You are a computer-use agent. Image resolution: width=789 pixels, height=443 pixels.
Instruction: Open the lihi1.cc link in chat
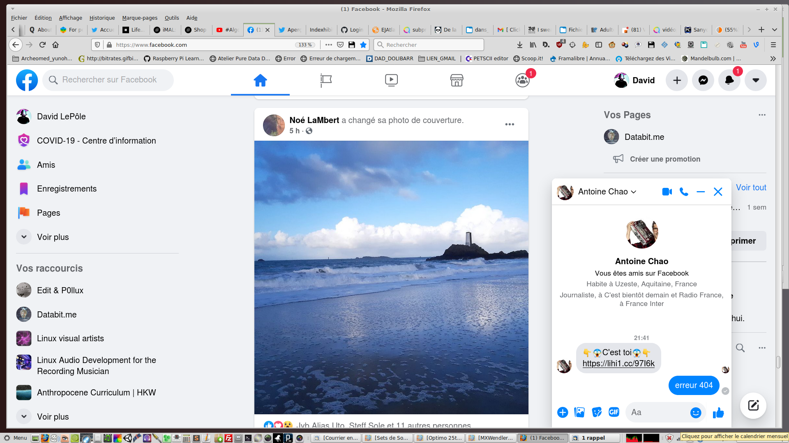pyautogui.click(x=618, y=363)
